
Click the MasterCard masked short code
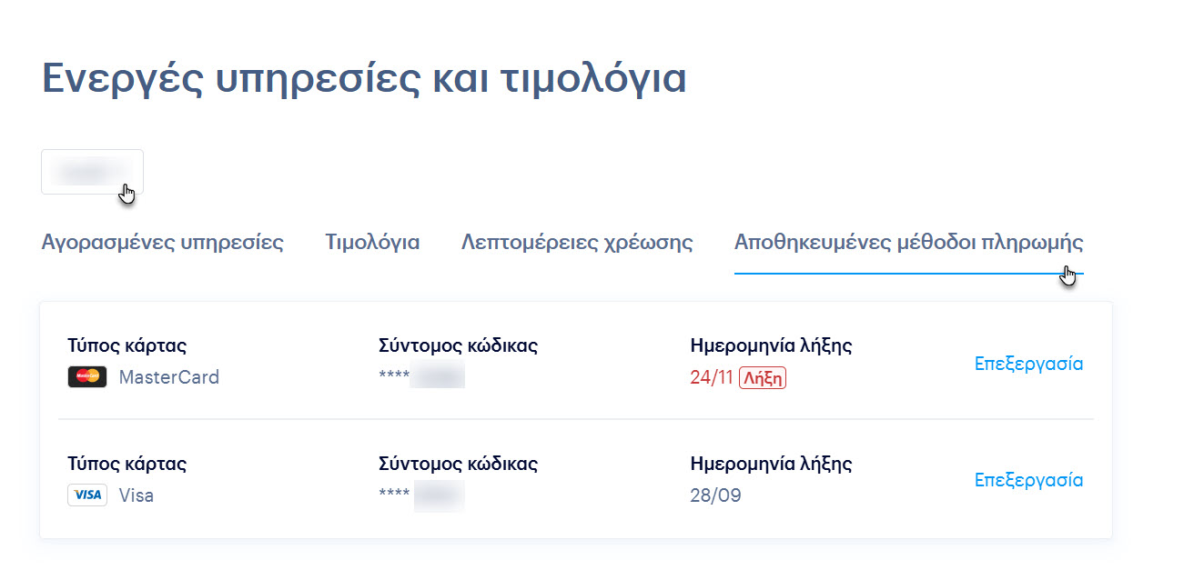coord(421,377)
